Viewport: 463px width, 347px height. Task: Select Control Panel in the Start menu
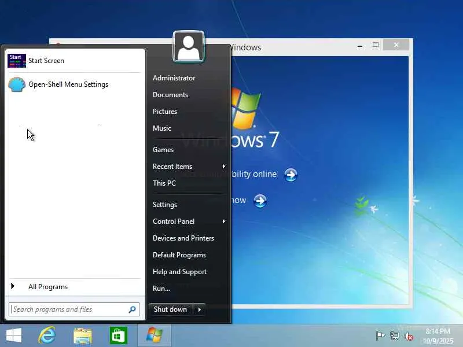tap(174, 222)
